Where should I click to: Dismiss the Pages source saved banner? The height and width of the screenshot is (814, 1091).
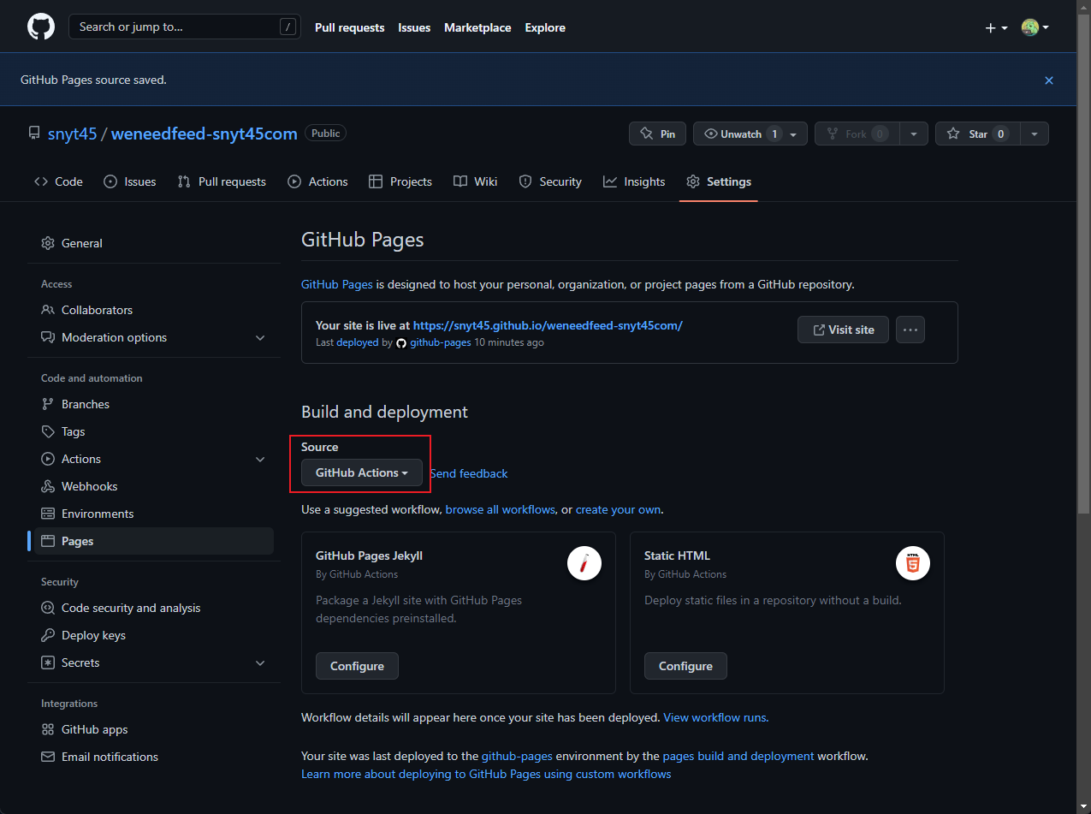(1049, 80)
